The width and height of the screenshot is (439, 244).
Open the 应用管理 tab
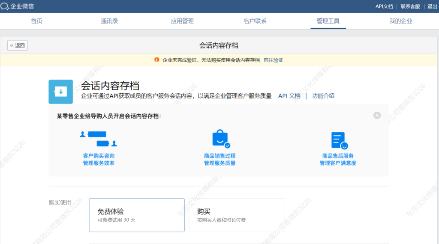[182, 21]
